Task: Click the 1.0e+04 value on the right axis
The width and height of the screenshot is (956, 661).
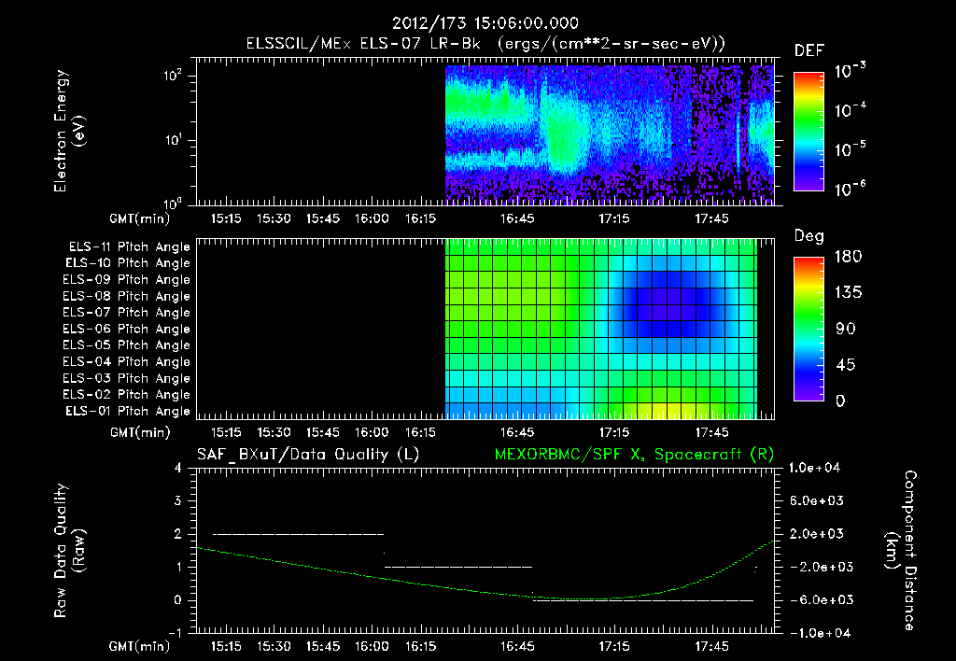Action: (814, 469)
